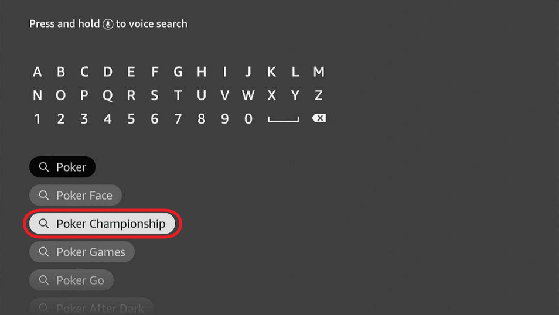559x315 pixels.
Task: Click the microphone voice search icon
Action: pyautogui.click(x=108, y=24)
